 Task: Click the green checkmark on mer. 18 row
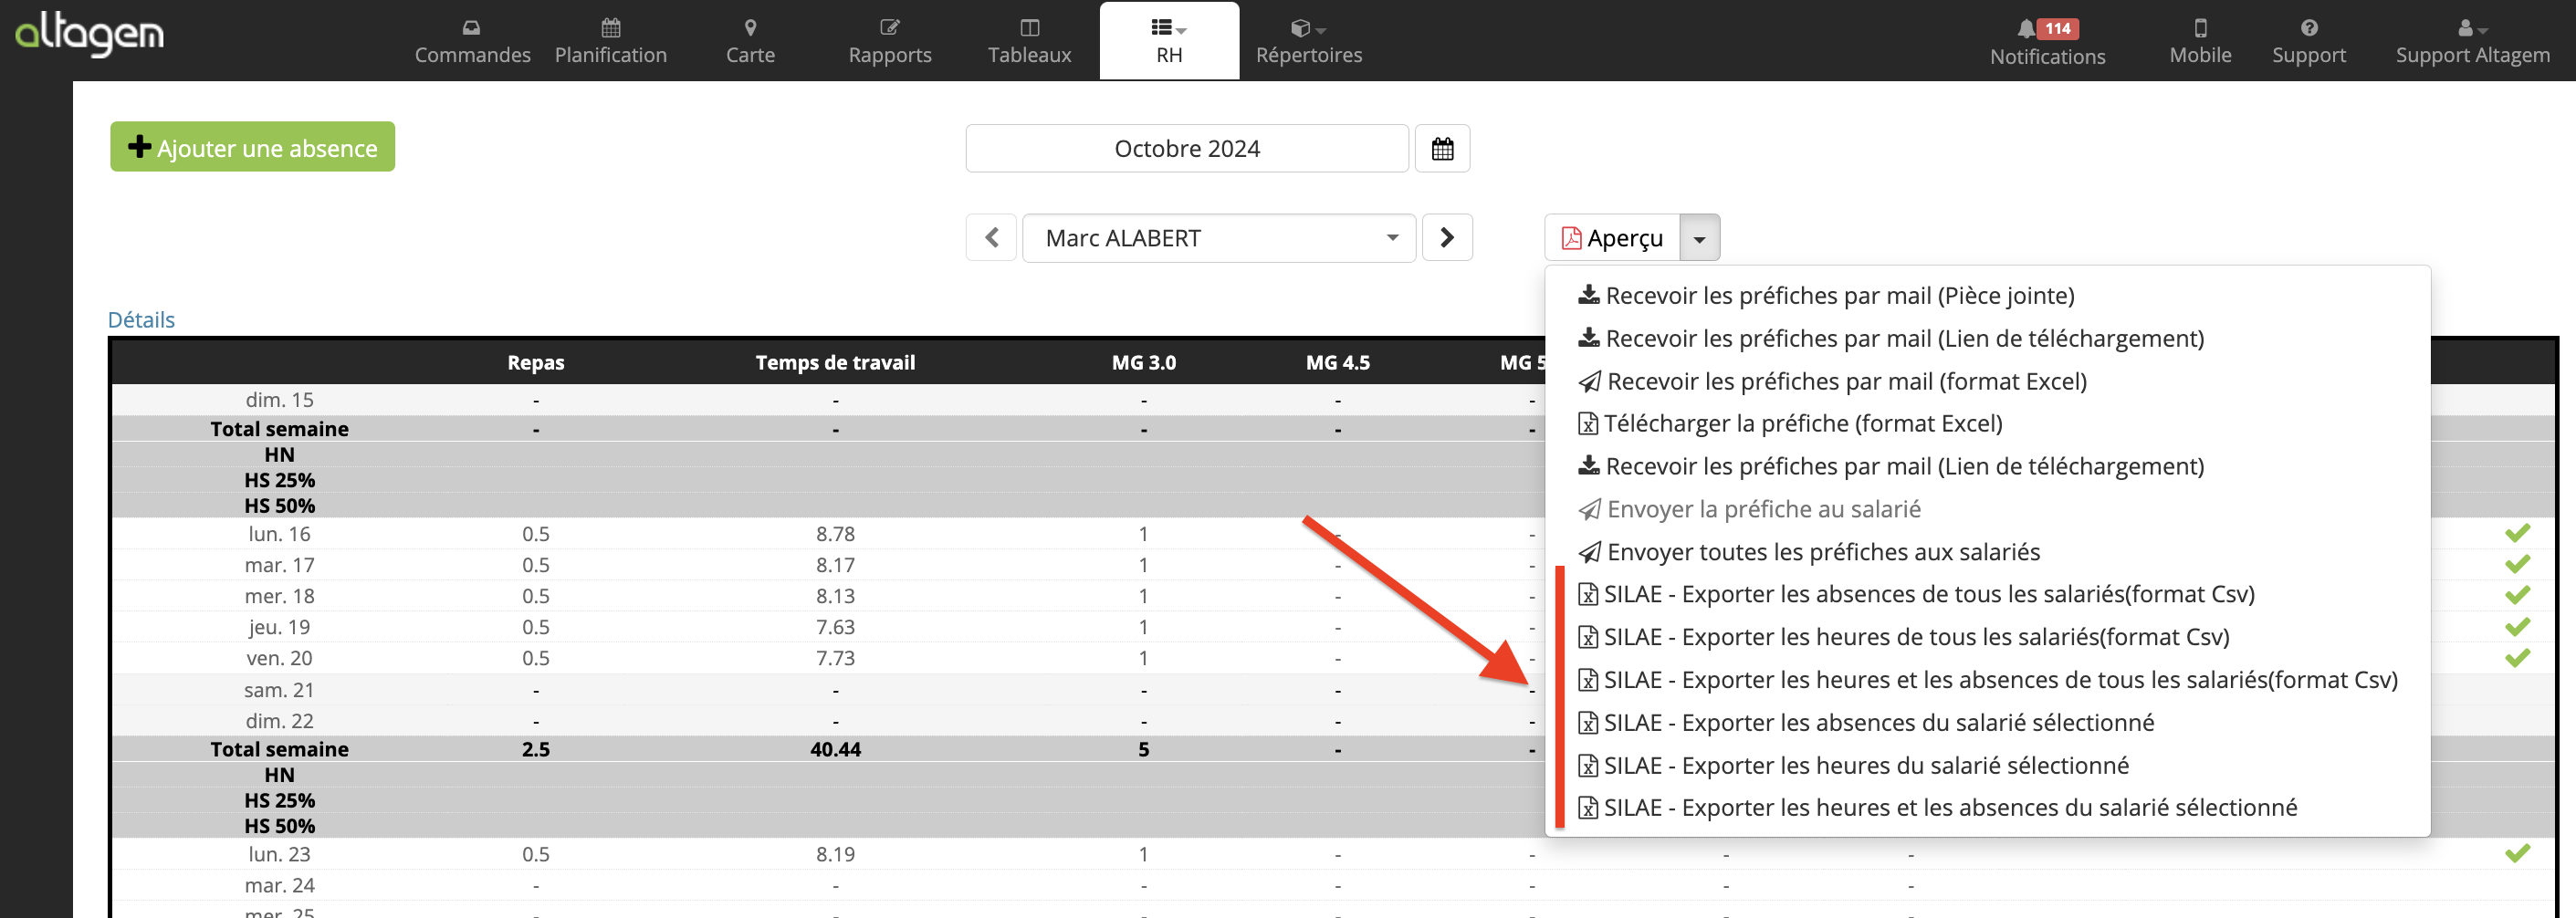pos(2517,595)
